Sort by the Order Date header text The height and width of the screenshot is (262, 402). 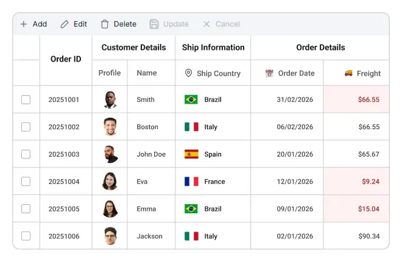point(297,73)
